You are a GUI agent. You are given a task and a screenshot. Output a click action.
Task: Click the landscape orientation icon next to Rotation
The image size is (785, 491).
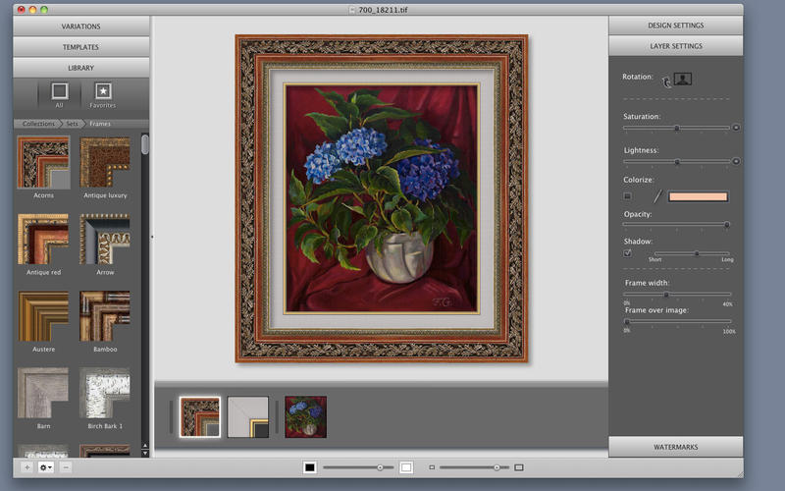(x=683, y=79)
